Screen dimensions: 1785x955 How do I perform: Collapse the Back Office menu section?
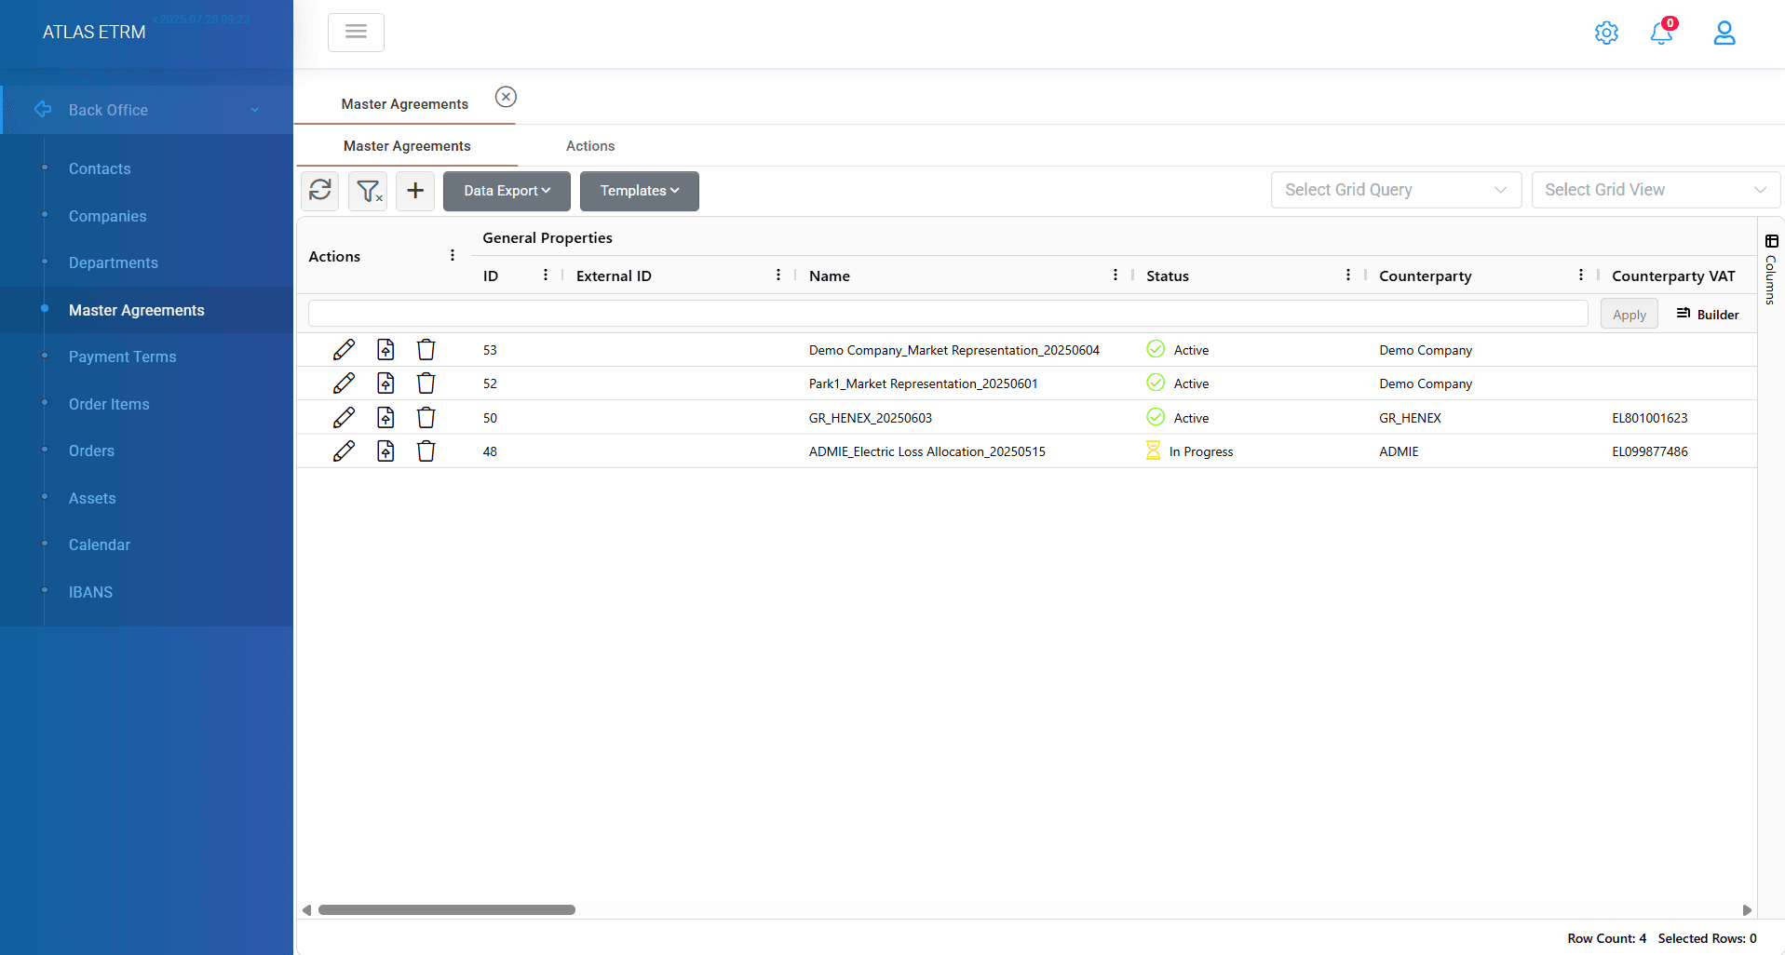pos(147,110)
